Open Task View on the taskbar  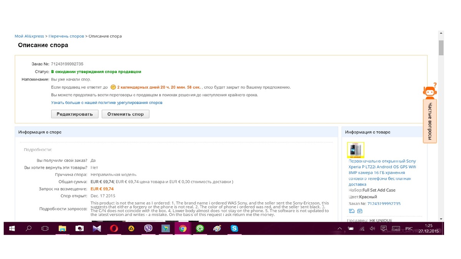45,228
